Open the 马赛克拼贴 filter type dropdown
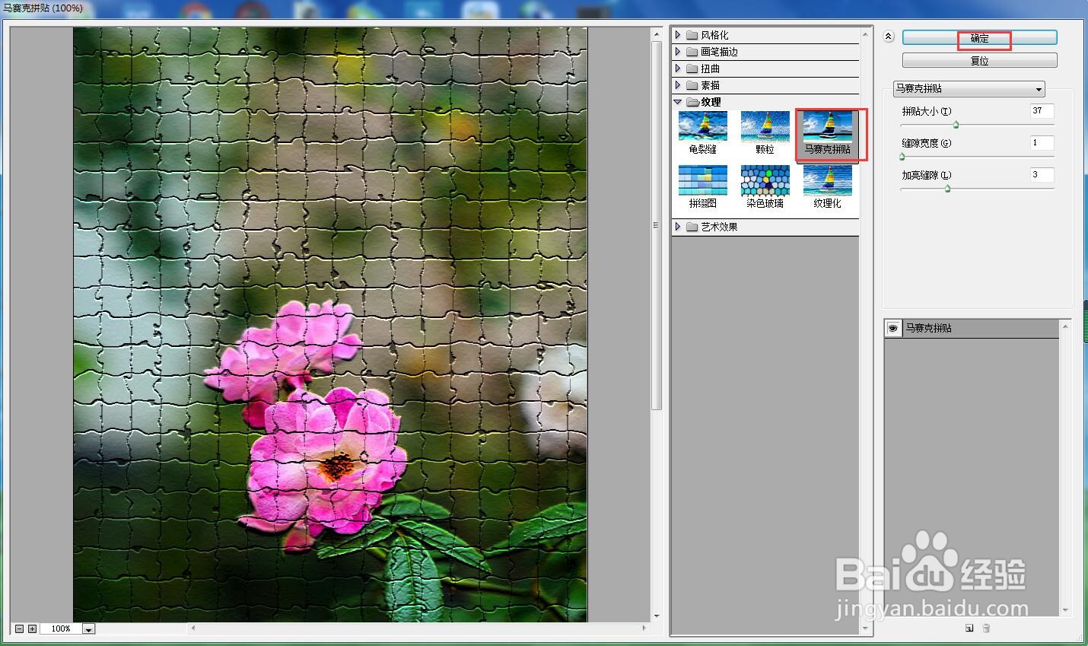The width and height of the screenshot is (1088, 646). click(969, 89)
